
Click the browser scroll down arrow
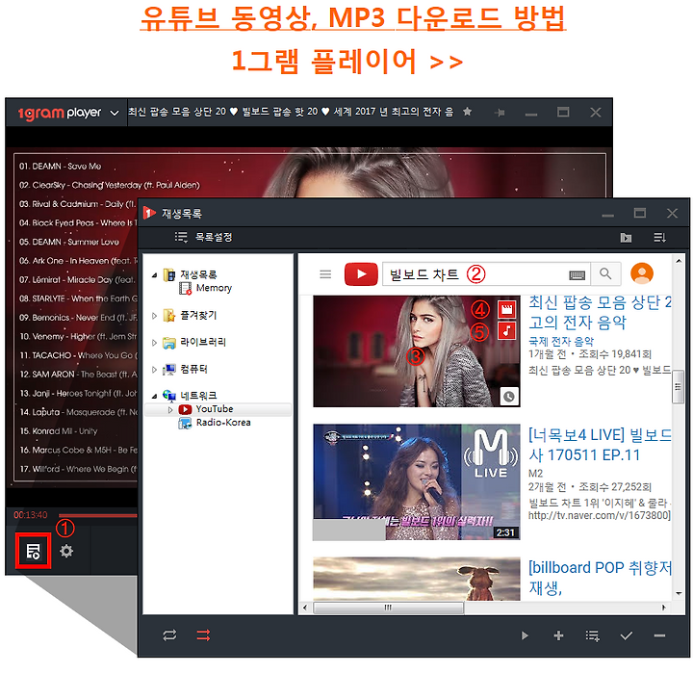pyautogui.click(x=679, y=594)
